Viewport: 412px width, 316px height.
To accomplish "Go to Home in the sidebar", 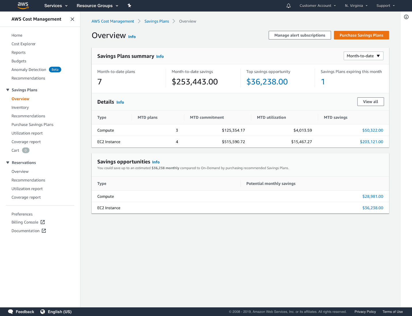I will [x=17, y=35].
